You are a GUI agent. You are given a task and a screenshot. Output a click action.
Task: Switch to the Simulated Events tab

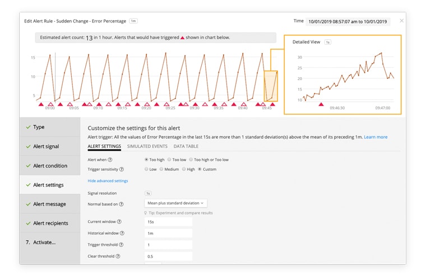pyautogui.click(x=147, y=146)
